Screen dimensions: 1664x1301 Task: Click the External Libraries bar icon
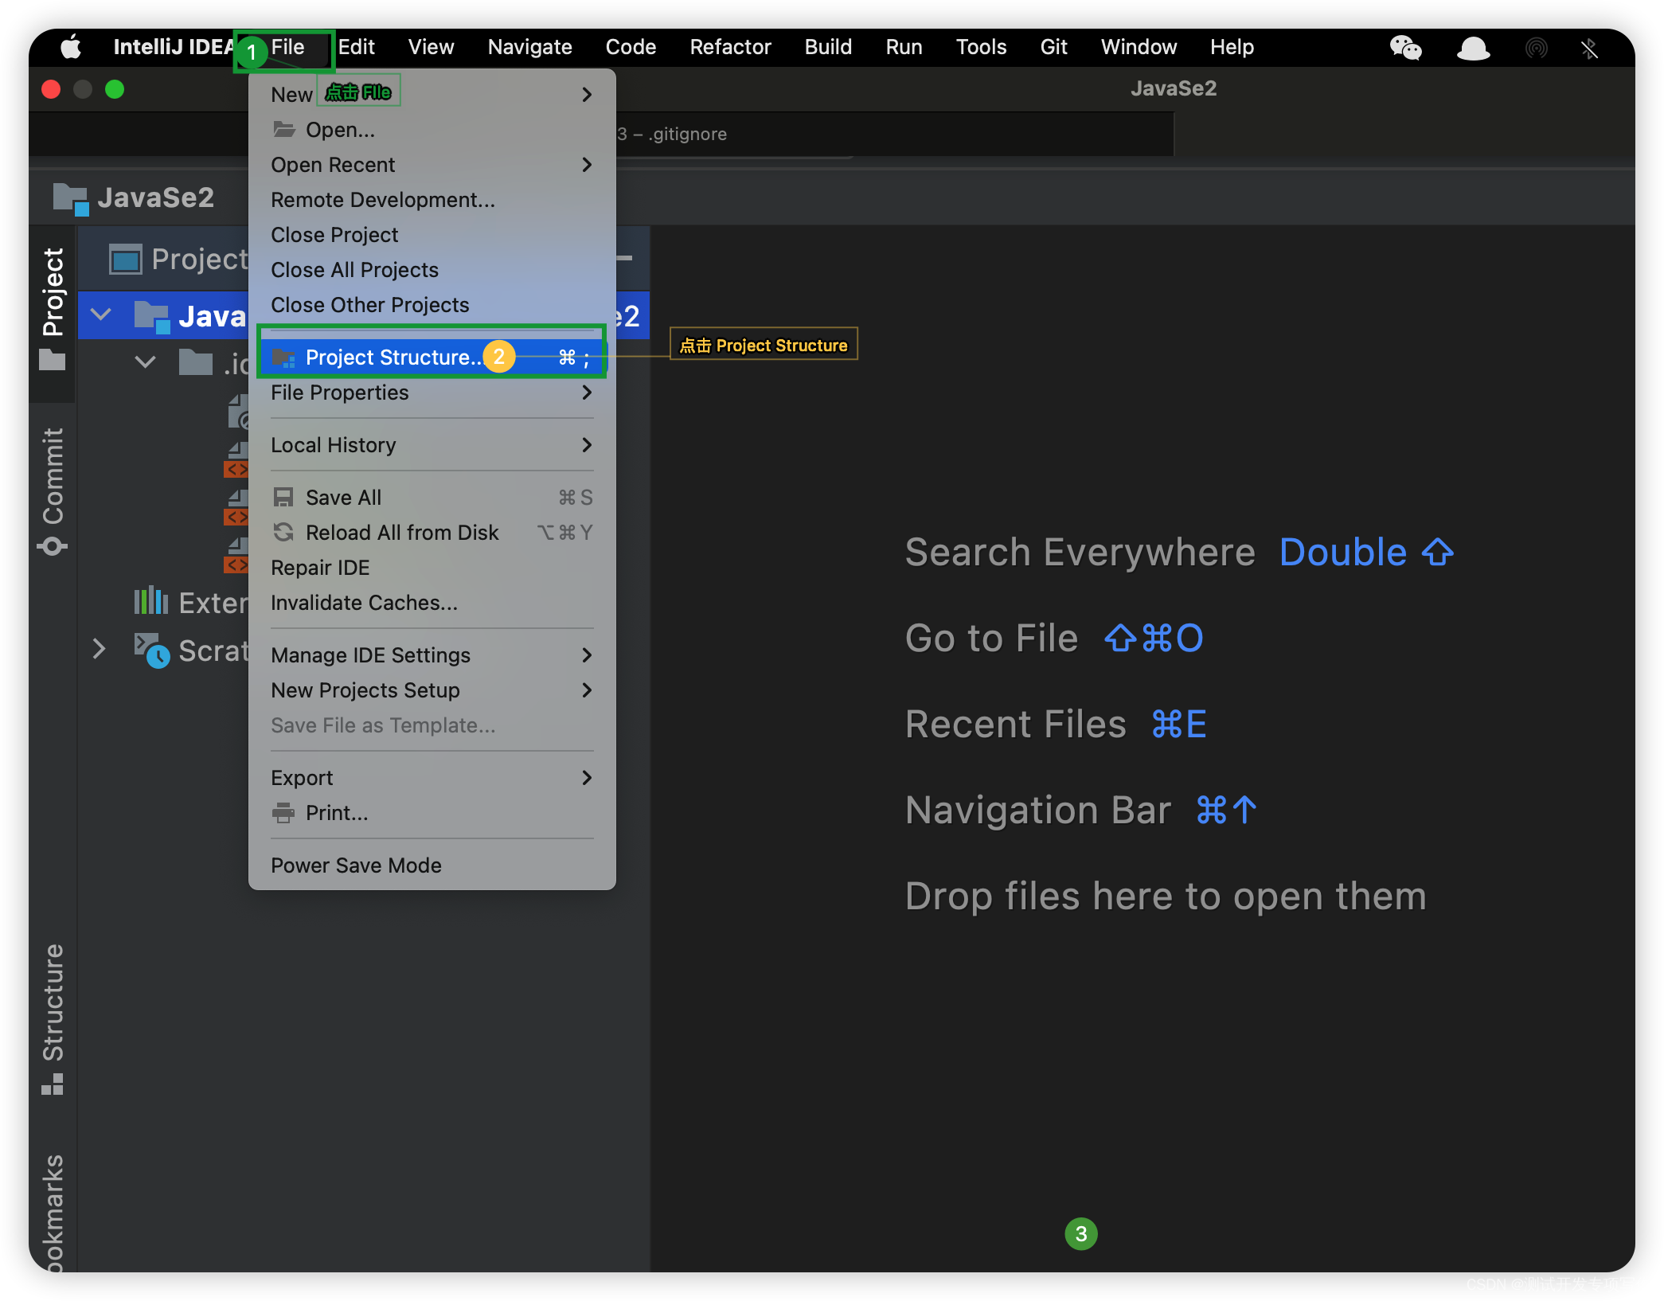point(150,602)
